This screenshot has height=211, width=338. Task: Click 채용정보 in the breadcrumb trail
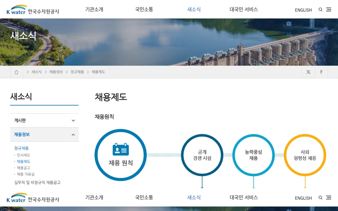point(56,72)
